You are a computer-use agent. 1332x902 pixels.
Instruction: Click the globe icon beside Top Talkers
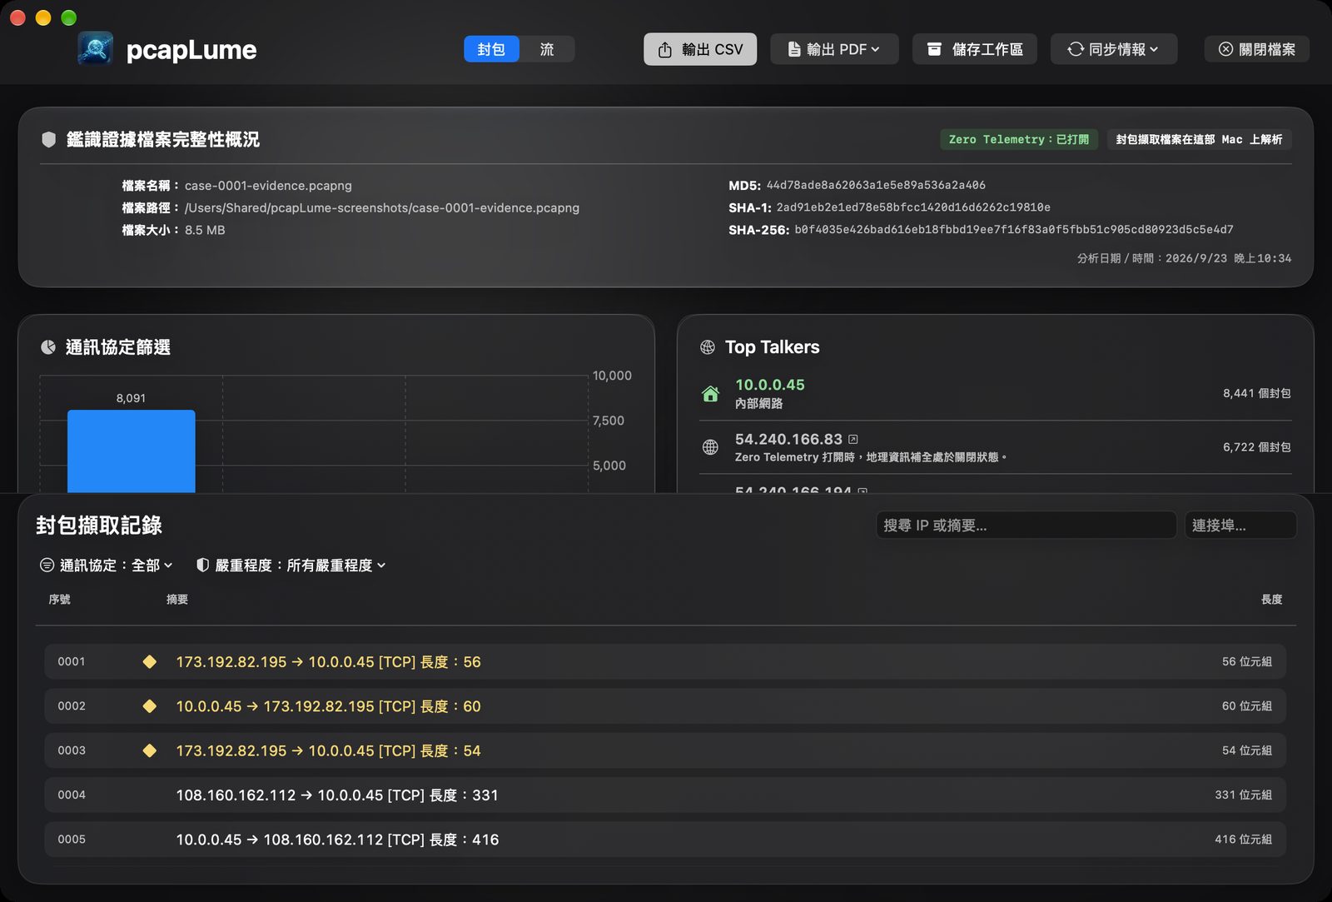(708, 346)
